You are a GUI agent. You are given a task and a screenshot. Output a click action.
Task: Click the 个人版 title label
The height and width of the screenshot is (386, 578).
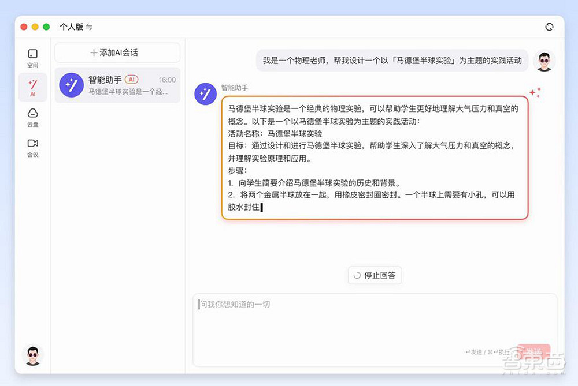(x=71, y=27)
